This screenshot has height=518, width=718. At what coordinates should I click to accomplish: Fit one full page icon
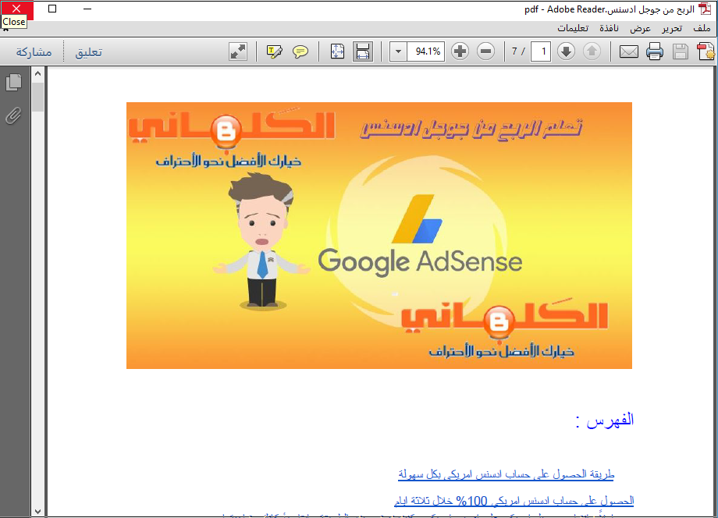pyautogui.click(x=337, y=51)
